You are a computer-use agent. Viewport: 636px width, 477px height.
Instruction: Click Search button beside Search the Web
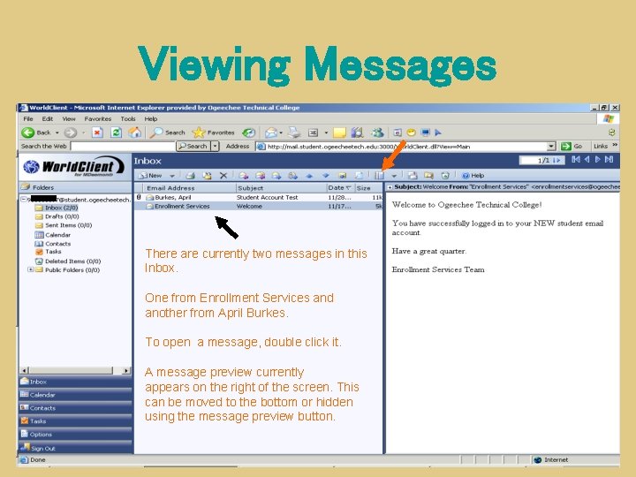click(x=193, y=146)
